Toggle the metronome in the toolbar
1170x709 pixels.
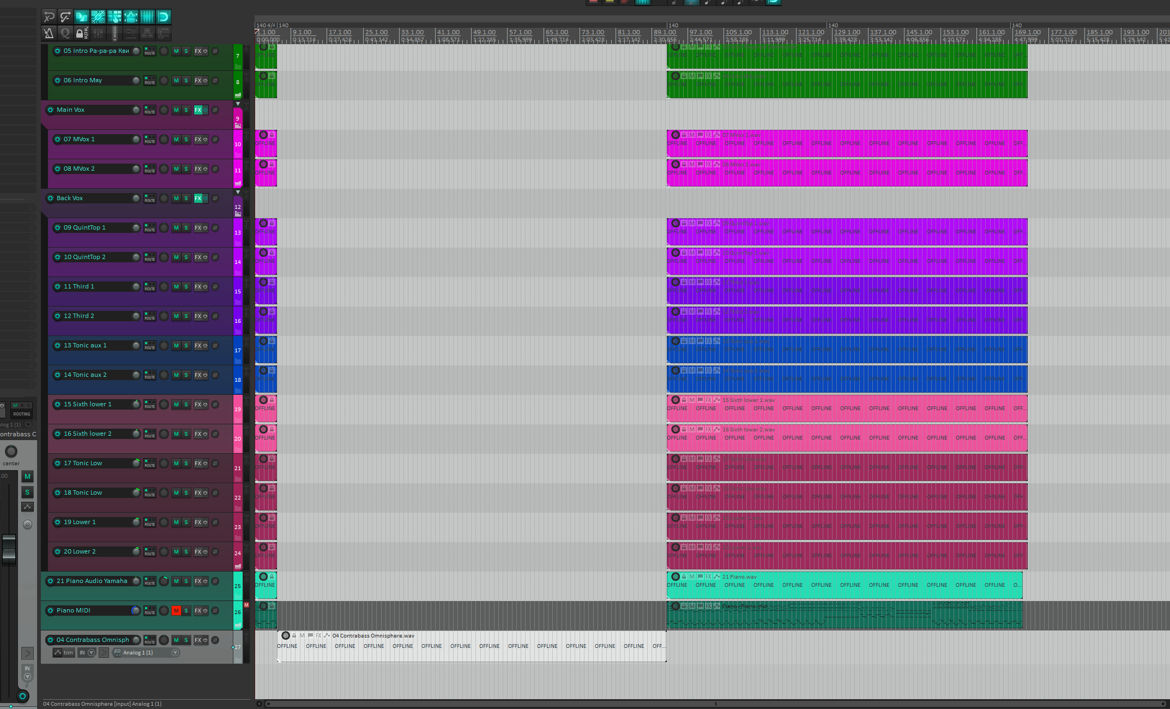49,33
